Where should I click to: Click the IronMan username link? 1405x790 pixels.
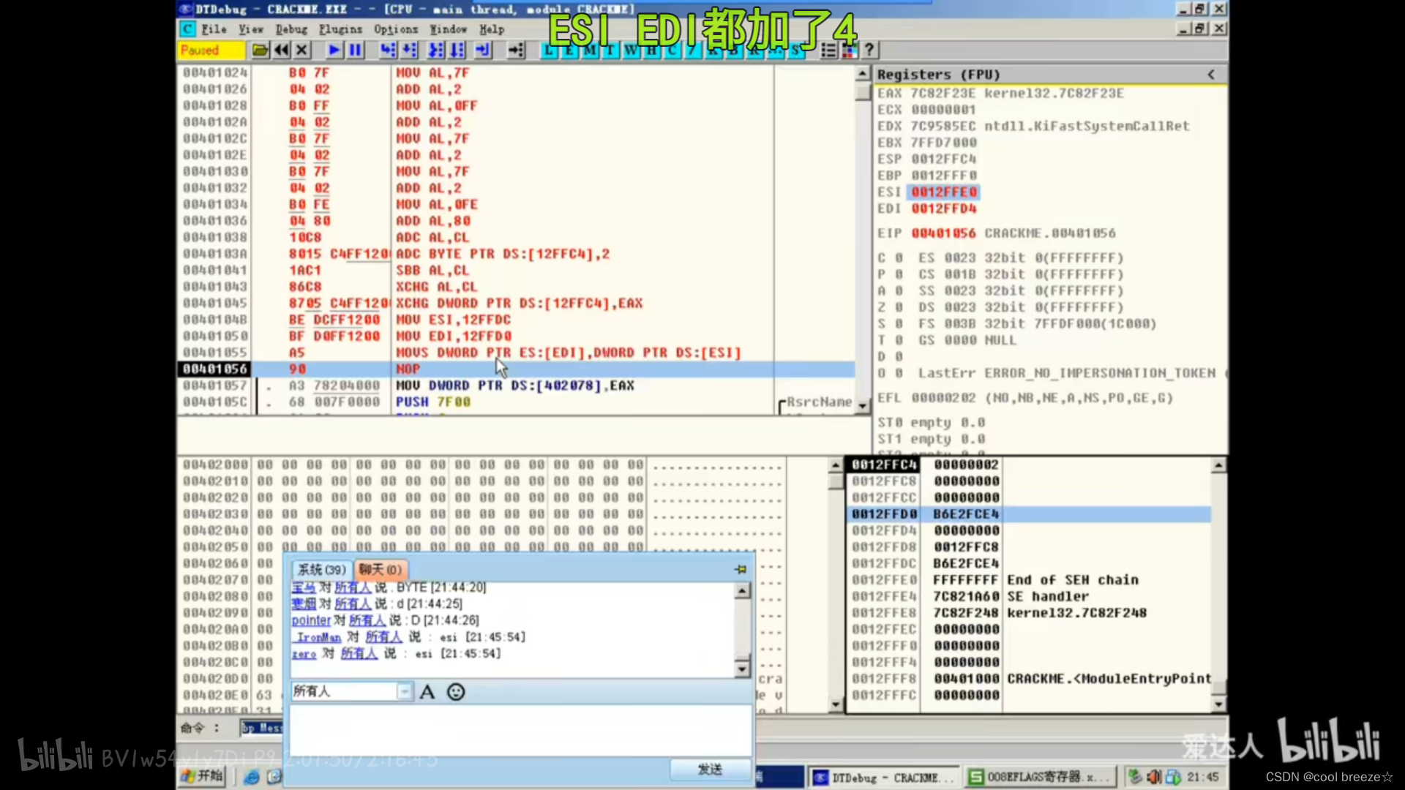318,637
